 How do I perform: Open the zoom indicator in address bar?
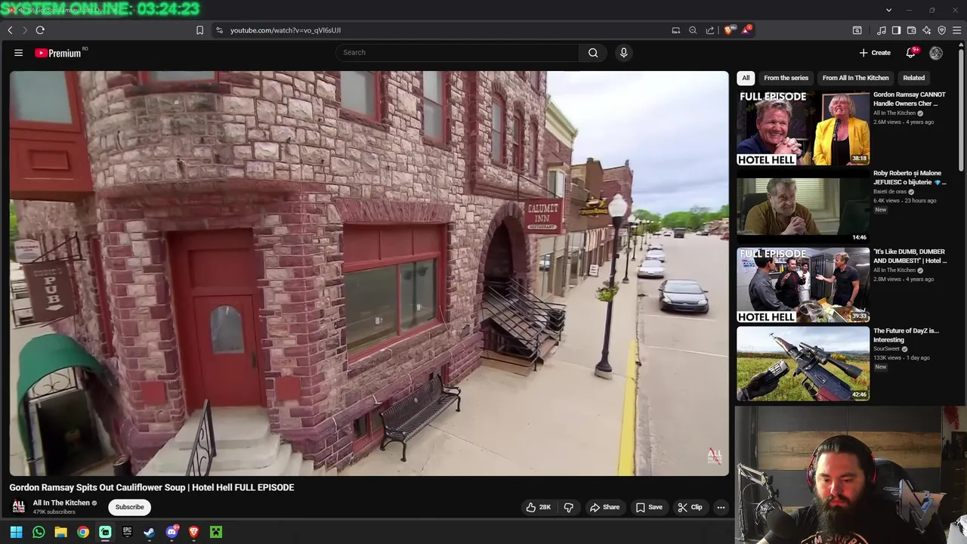point(693,30)
